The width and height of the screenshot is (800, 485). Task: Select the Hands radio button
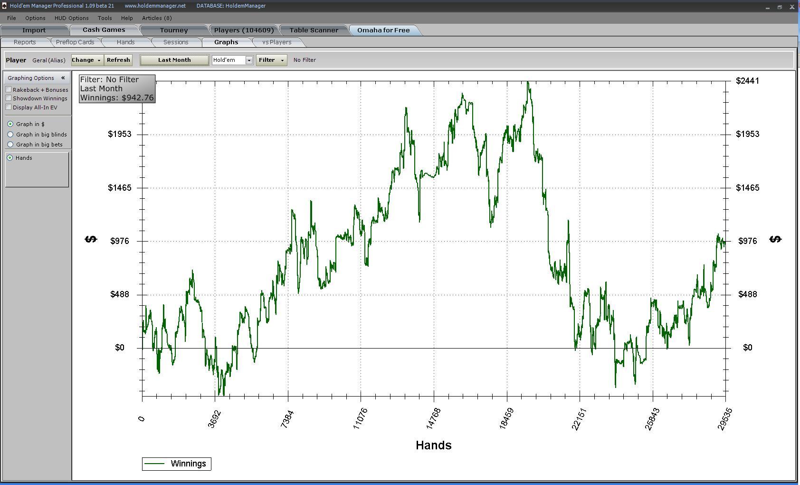pos(10,158)
